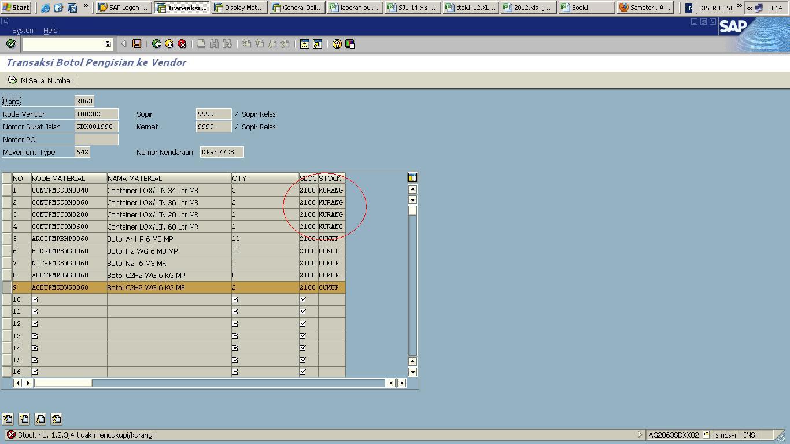Click the Create New Session icon

(304, 44)
